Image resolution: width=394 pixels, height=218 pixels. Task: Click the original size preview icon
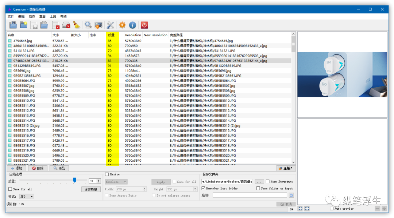pyautogui.click(x=307, y=209)
